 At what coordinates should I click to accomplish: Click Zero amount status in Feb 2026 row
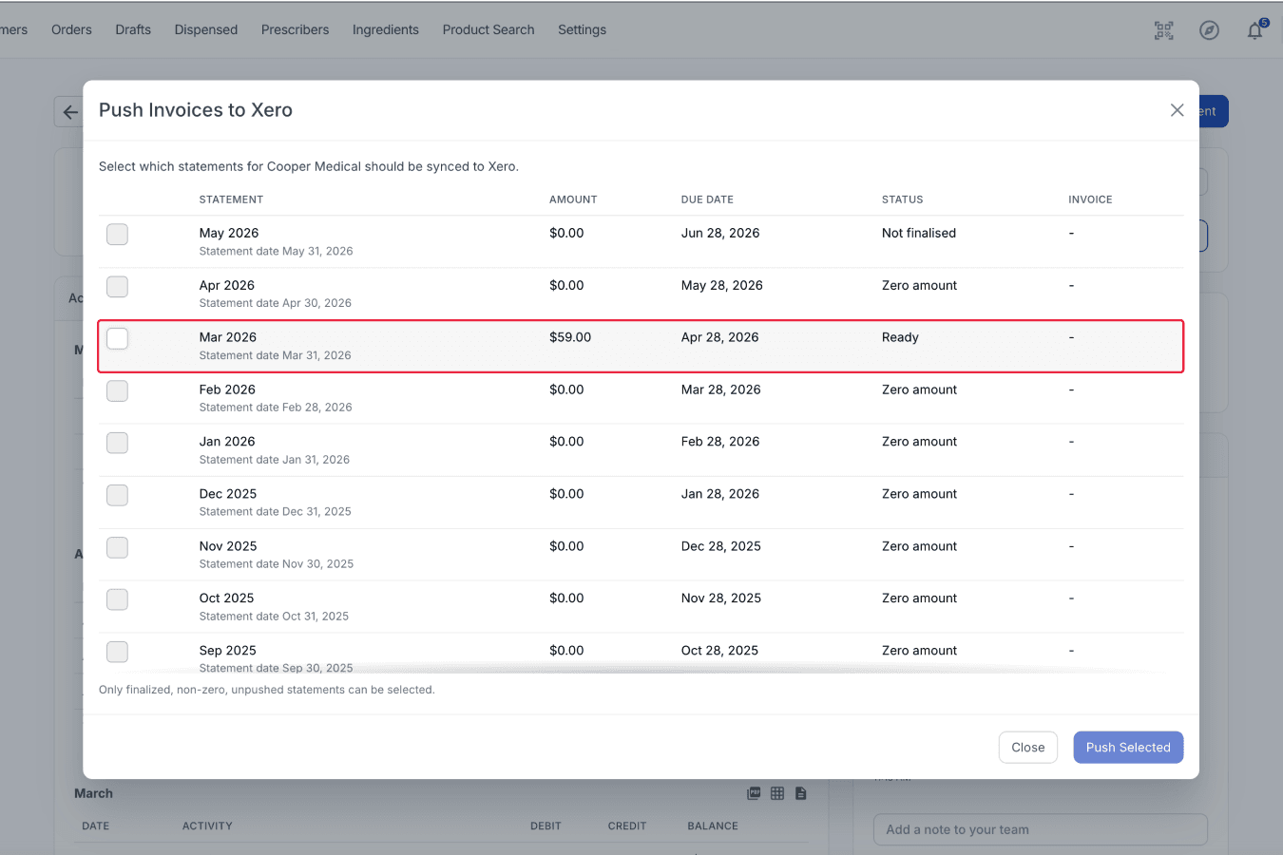pos(919,389)
